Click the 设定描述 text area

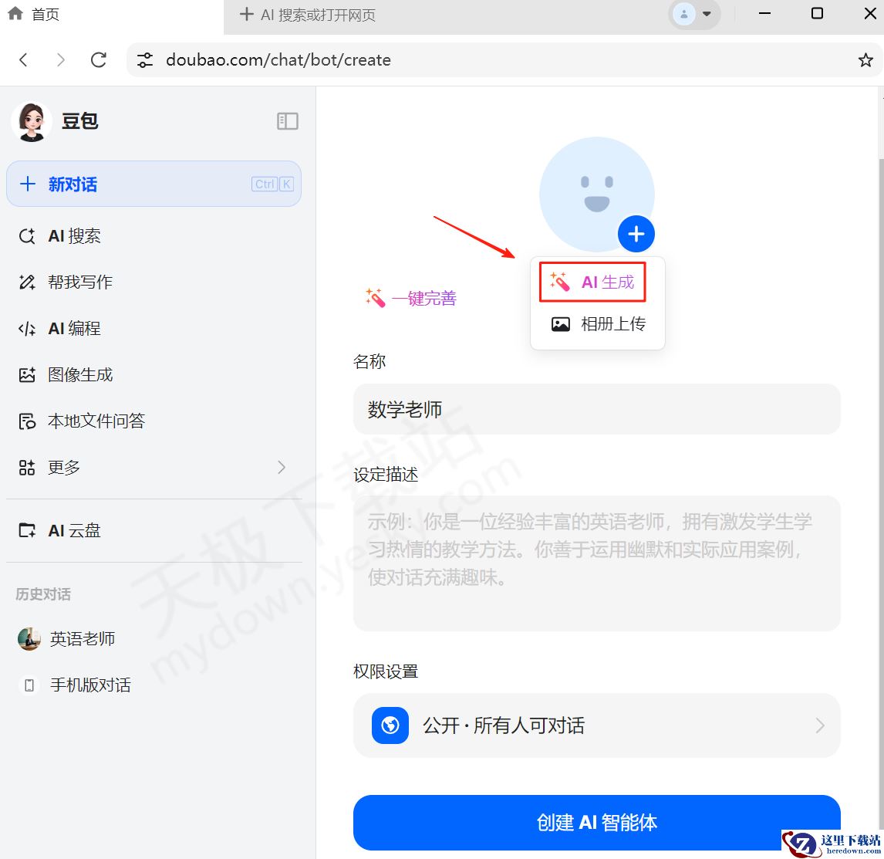pyautogui.click(x=596, y=563)
